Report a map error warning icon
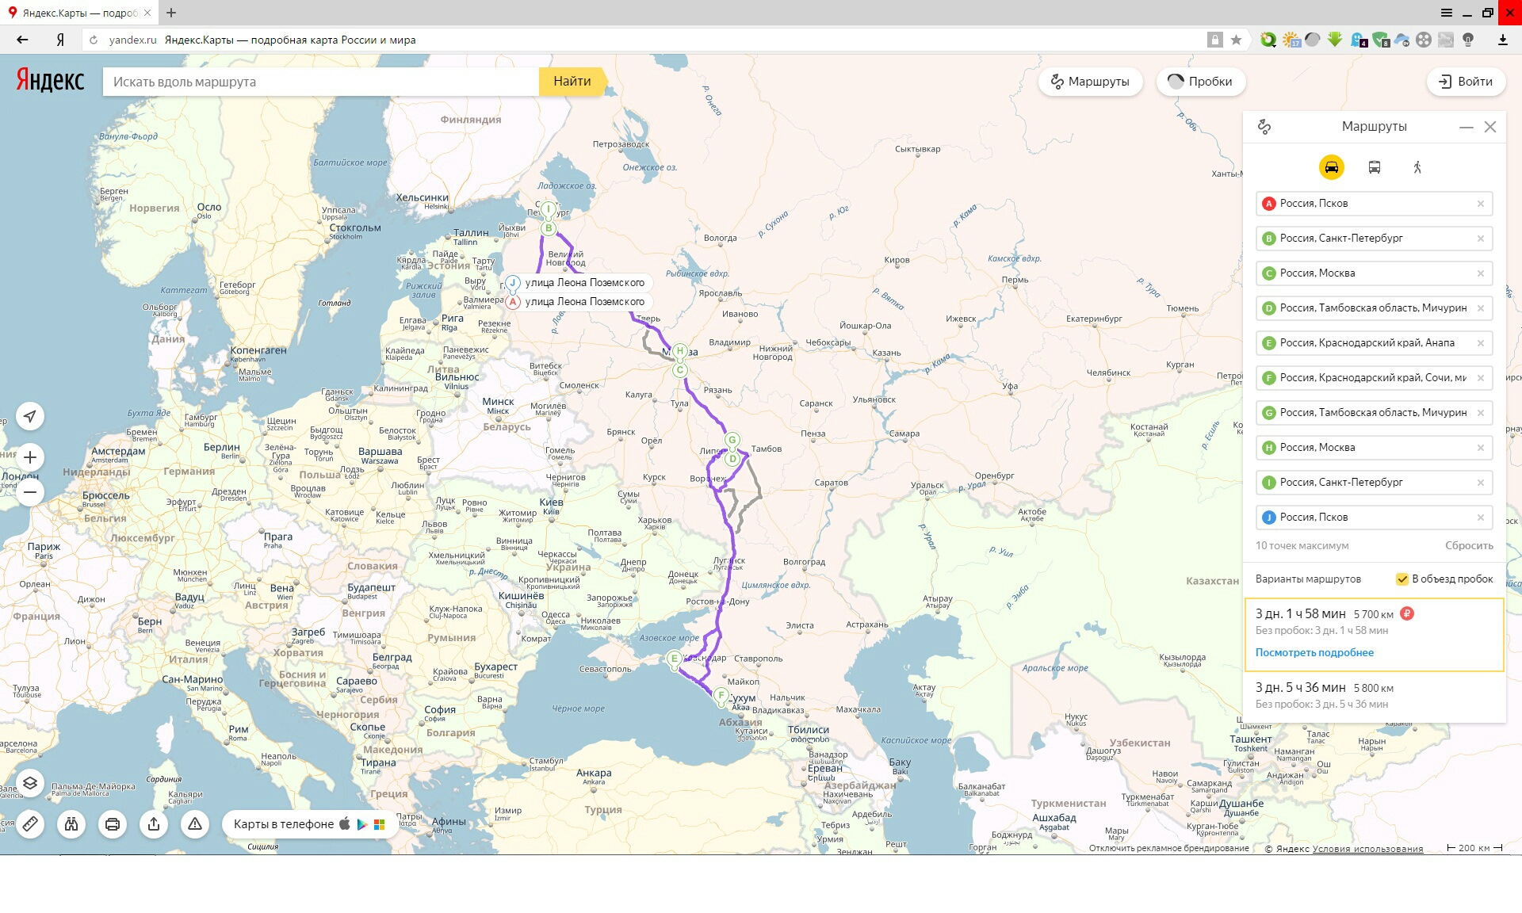Image resolution: width=1522 pixels, height=913 pixels. [195, 824]
